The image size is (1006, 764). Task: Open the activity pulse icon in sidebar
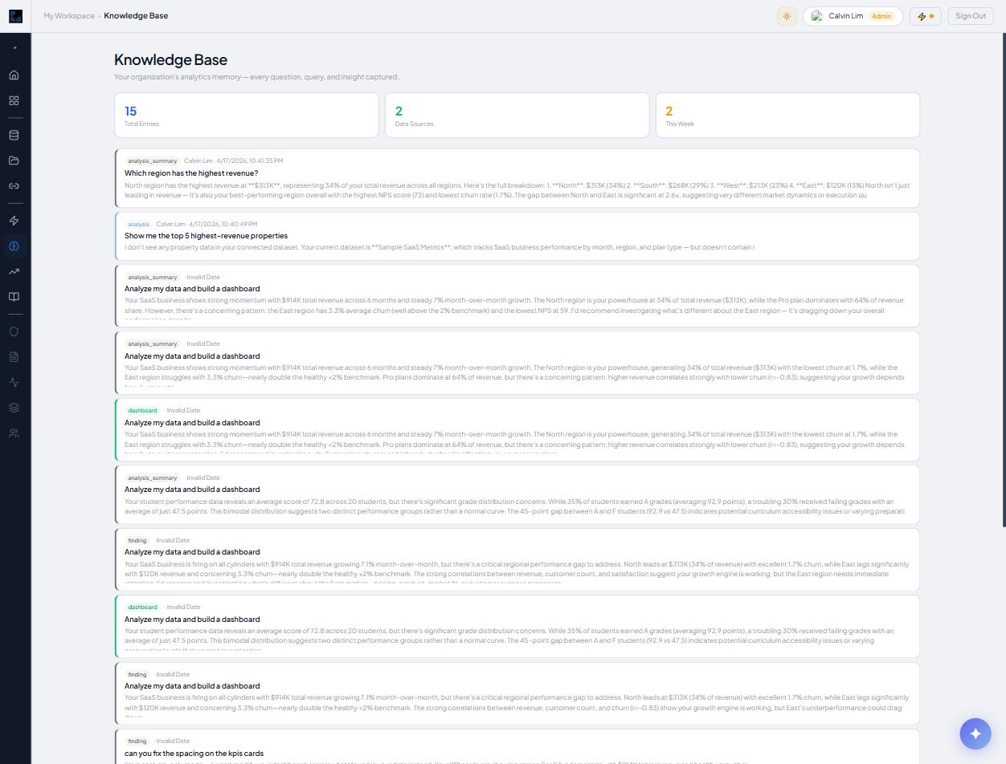(14, 383)
